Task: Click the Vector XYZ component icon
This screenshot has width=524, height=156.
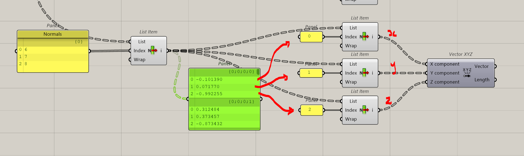Action: [x=467, y=73]
